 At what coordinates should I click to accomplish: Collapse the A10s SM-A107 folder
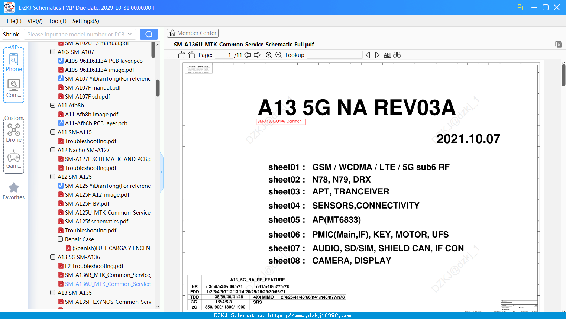(x=53, y=52)
